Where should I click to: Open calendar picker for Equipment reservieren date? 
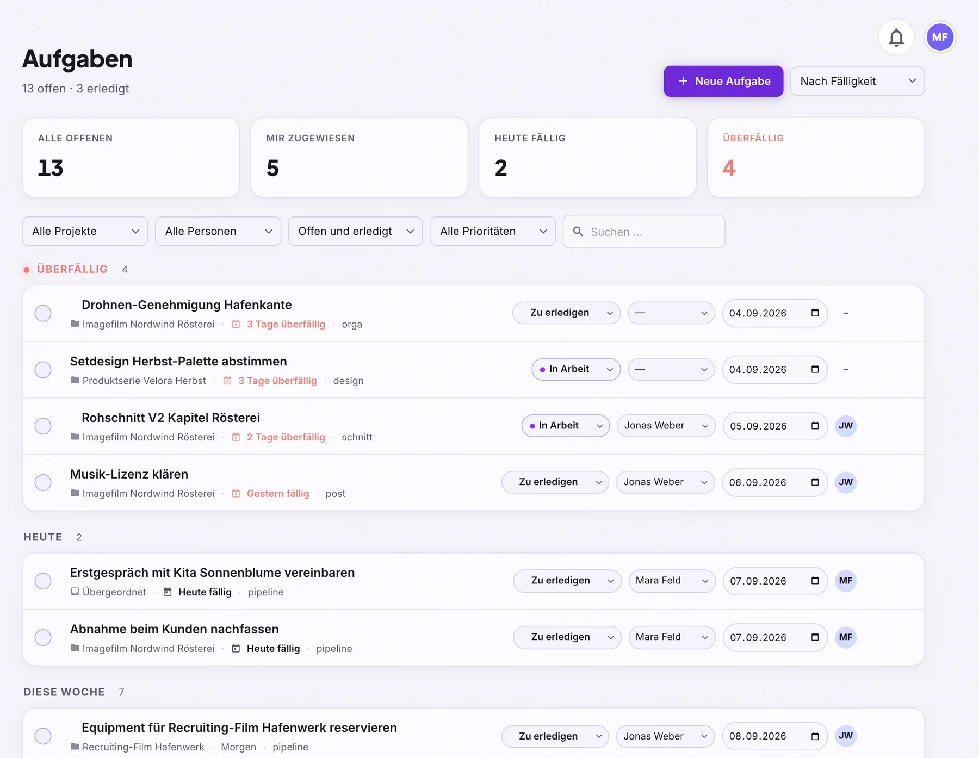pyautogui.click(x=815, y=736)
